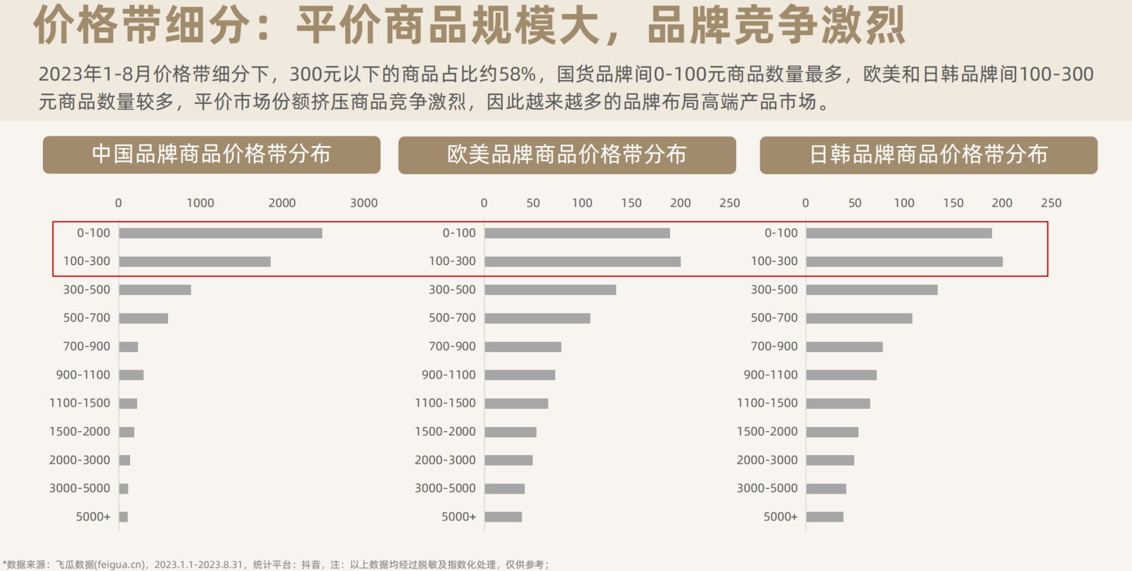Image resolution: width=1132 pixels, height=571 pixels.
Task: Select Europe-America chart 3000-5000 bar
Action: tap(505, 488)
